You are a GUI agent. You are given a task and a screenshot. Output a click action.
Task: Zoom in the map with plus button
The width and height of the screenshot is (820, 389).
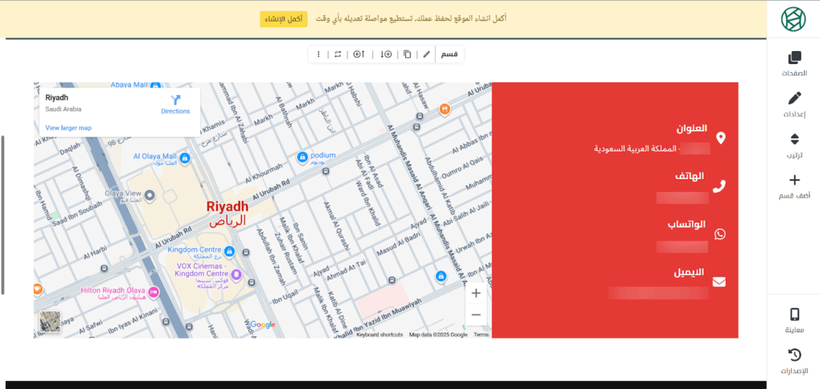[476, 293]
